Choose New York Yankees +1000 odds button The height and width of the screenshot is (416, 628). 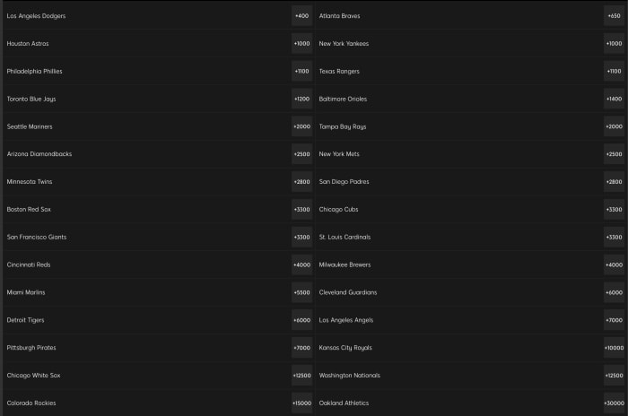[x=614, y=44]
